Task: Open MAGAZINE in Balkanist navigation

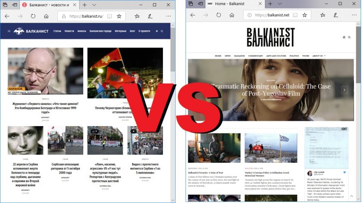Action: [x=239, y=56]
